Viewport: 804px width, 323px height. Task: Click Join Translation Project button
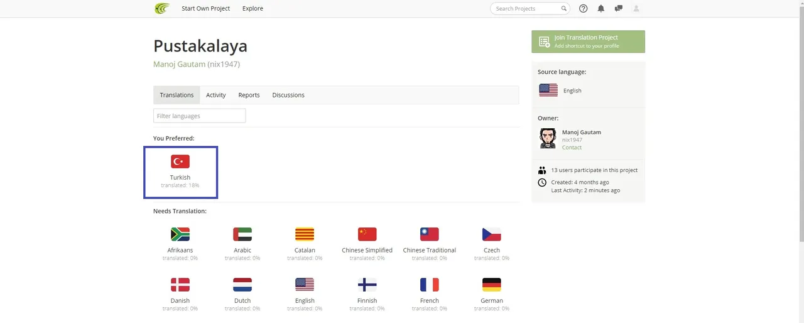pyautogui.click(x=588, y=41)
